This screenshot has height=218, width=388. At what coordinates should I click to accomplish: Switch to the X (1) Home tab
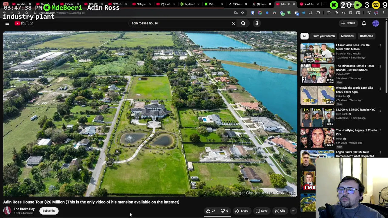[261, 4]
